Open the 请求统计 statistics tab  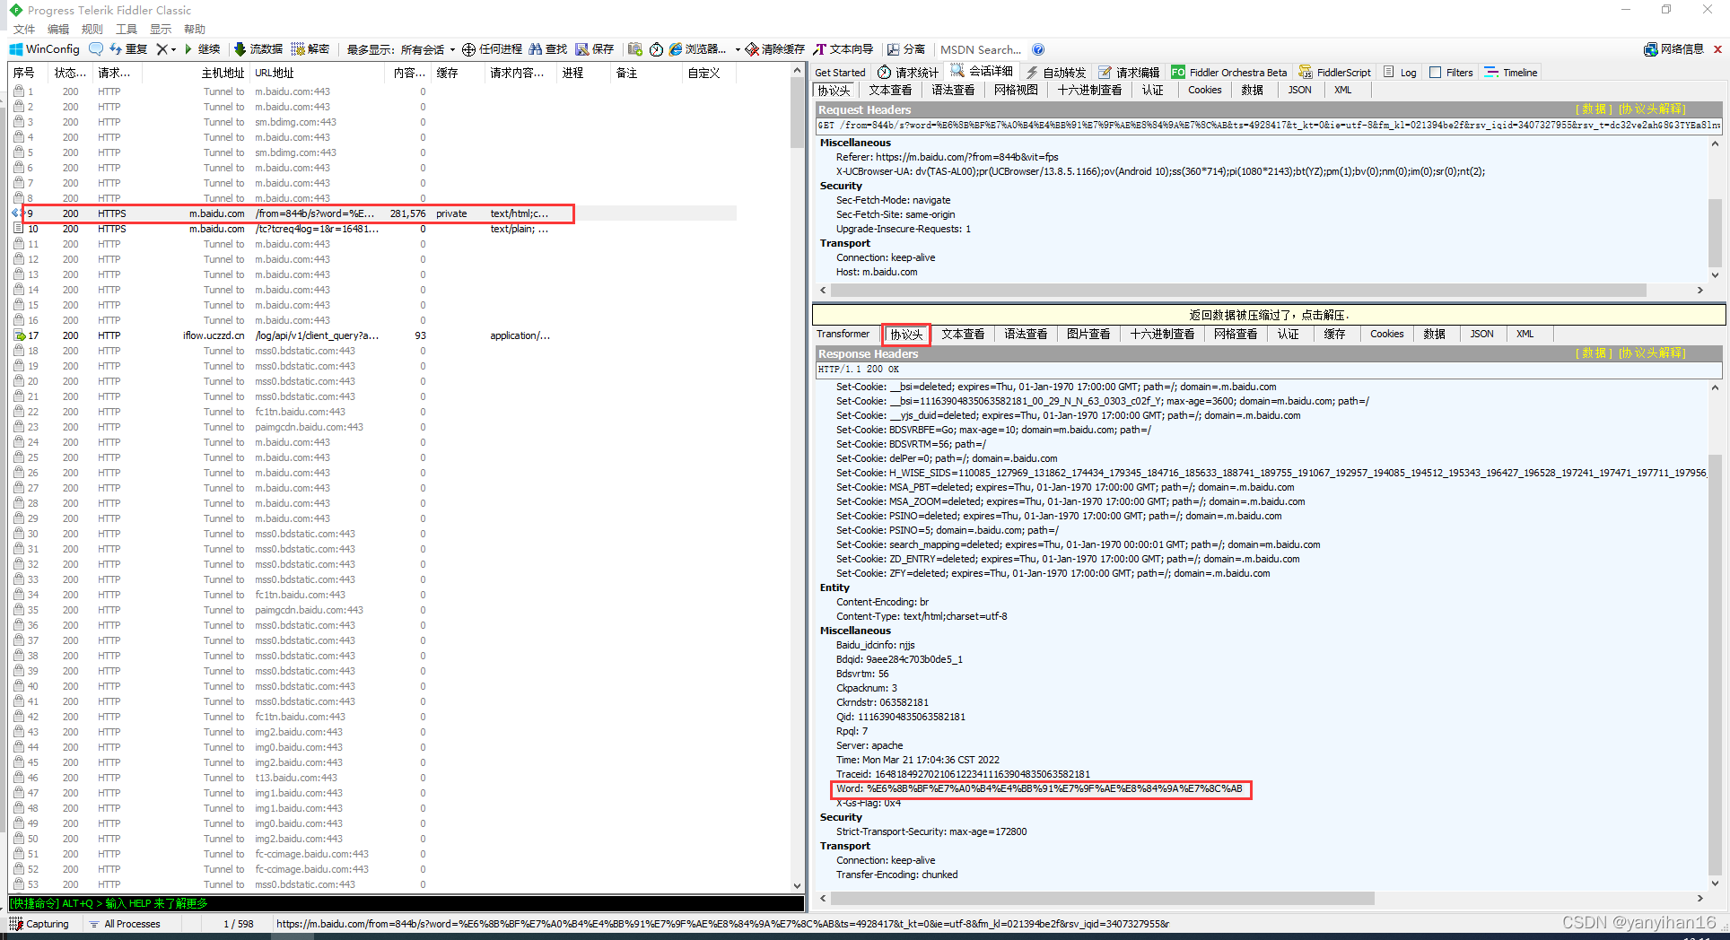[x=908, y=73]
